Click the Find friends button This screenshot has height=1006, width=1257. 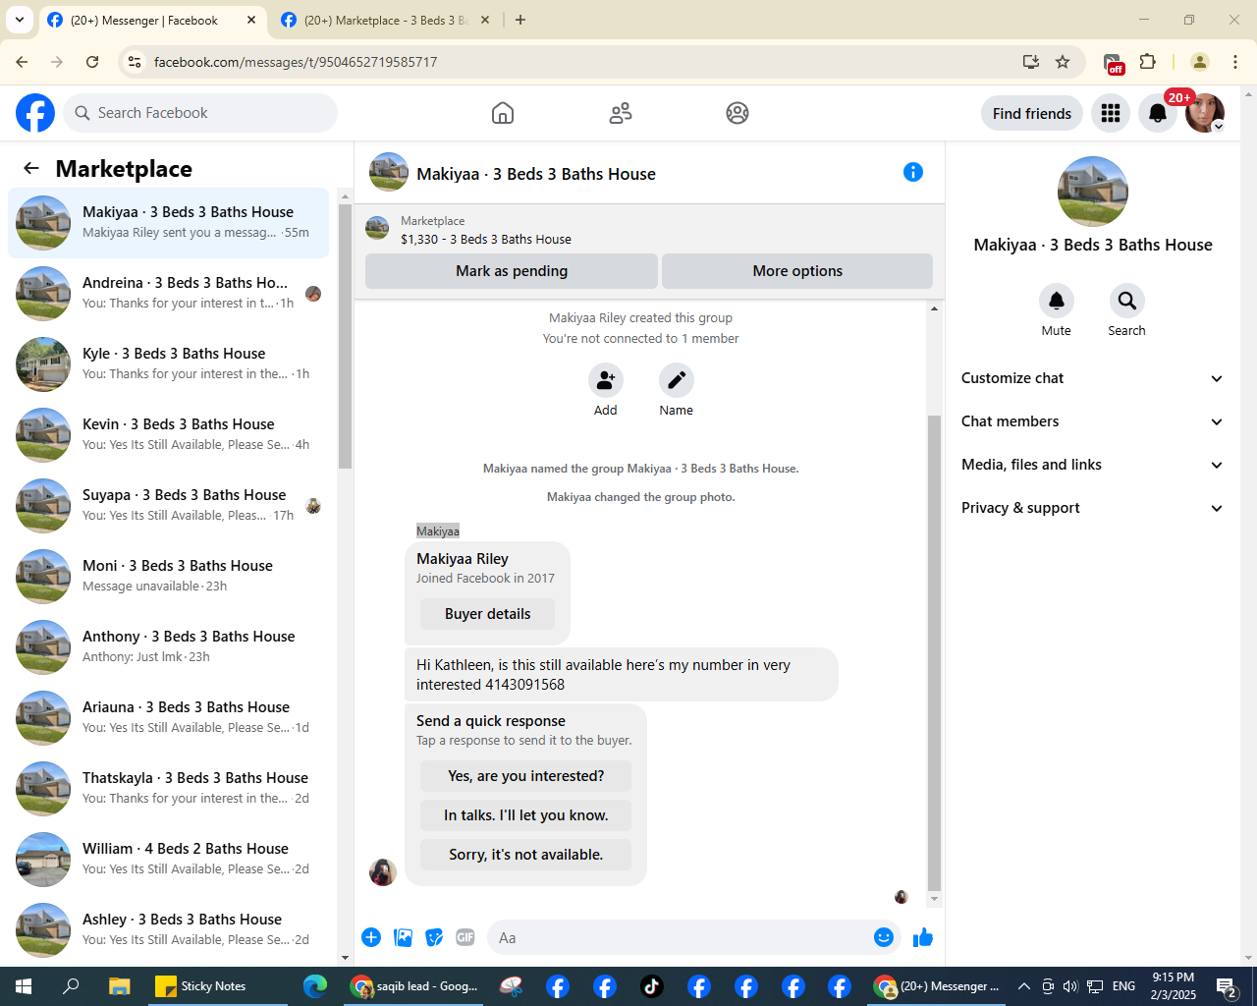1032,113
